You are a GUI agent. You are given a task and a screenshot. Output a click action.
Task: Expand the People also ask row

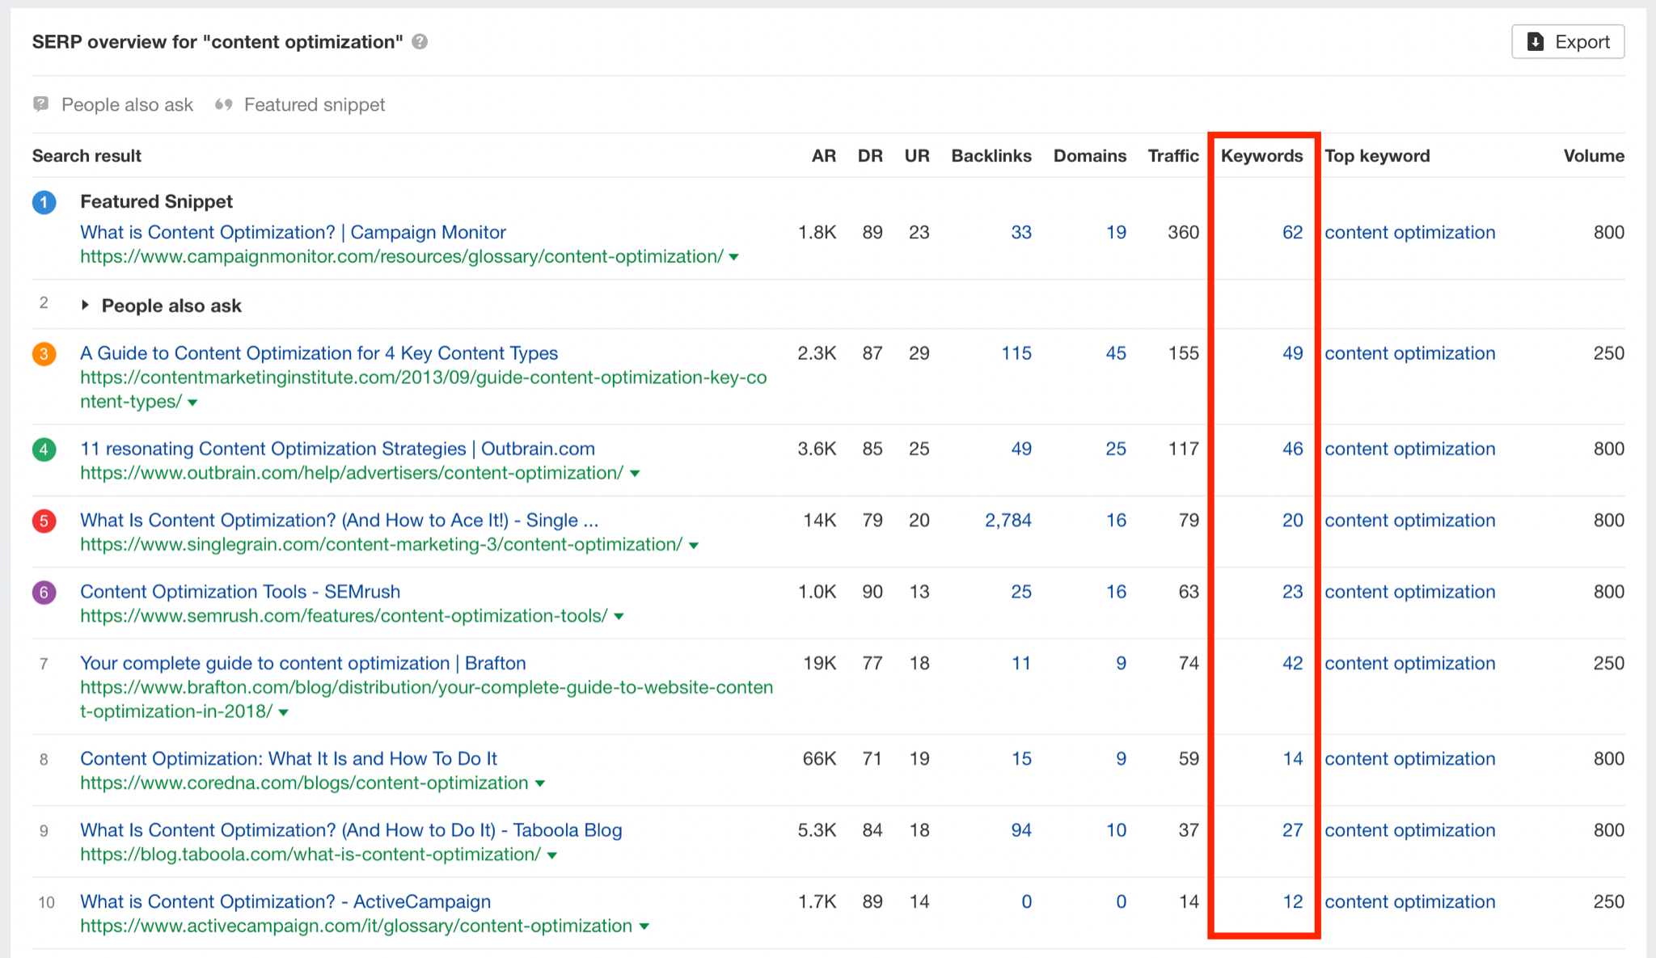click(85, 306)
